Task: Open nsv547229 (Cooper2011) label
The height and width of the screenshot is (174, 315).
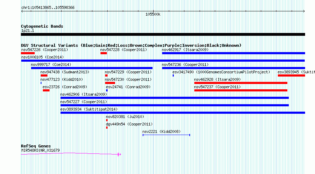Action: pos(128,72)
